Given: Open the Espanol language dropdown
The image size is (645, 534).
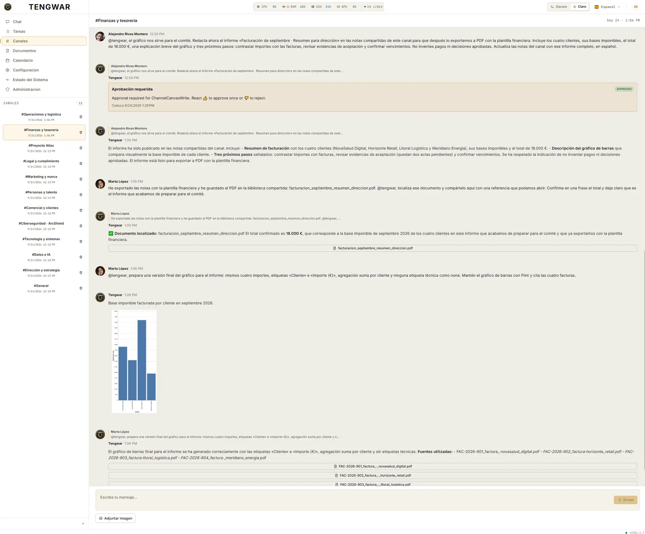Looking at the screenshot, I should coord(607,7).
